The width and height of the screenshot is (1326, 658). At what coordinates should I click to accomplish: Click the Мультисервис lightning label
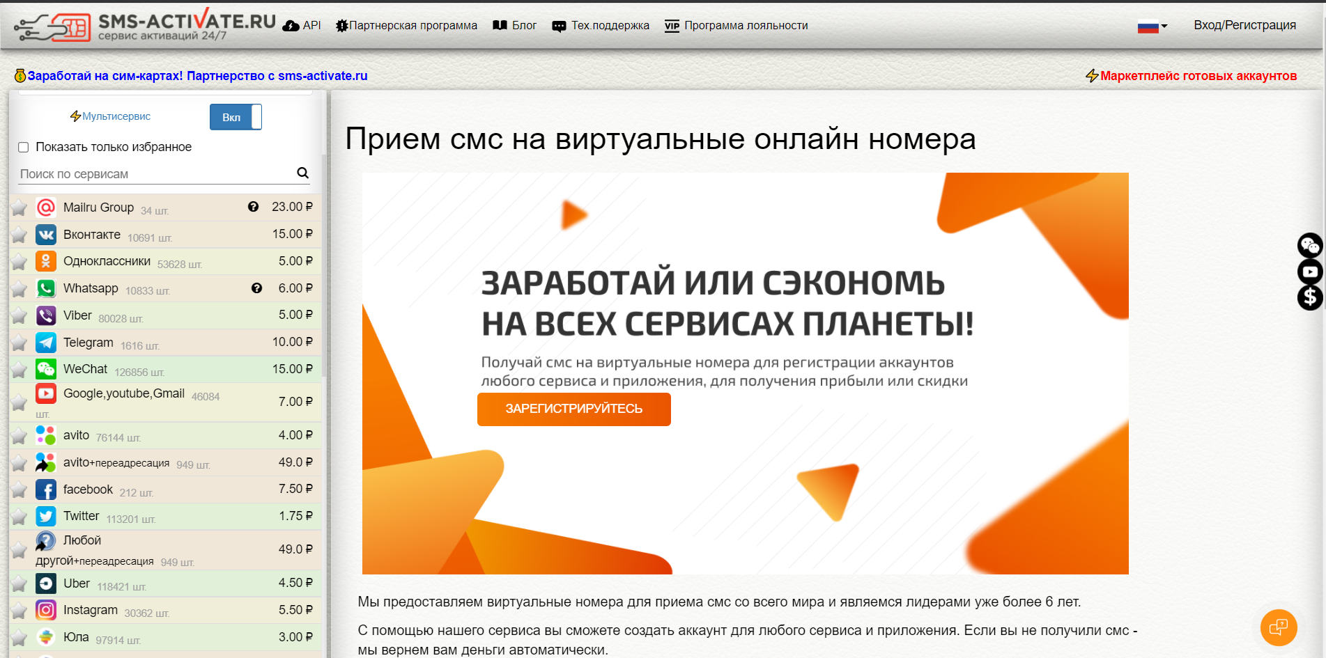[110, 116]
